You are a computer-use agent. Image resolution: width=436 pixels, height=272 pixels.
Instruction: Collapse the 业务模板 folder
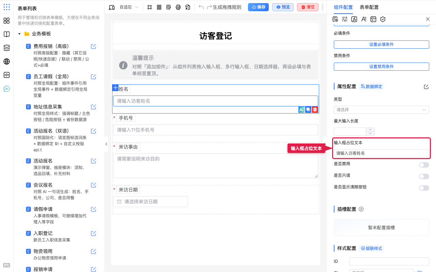19,34
